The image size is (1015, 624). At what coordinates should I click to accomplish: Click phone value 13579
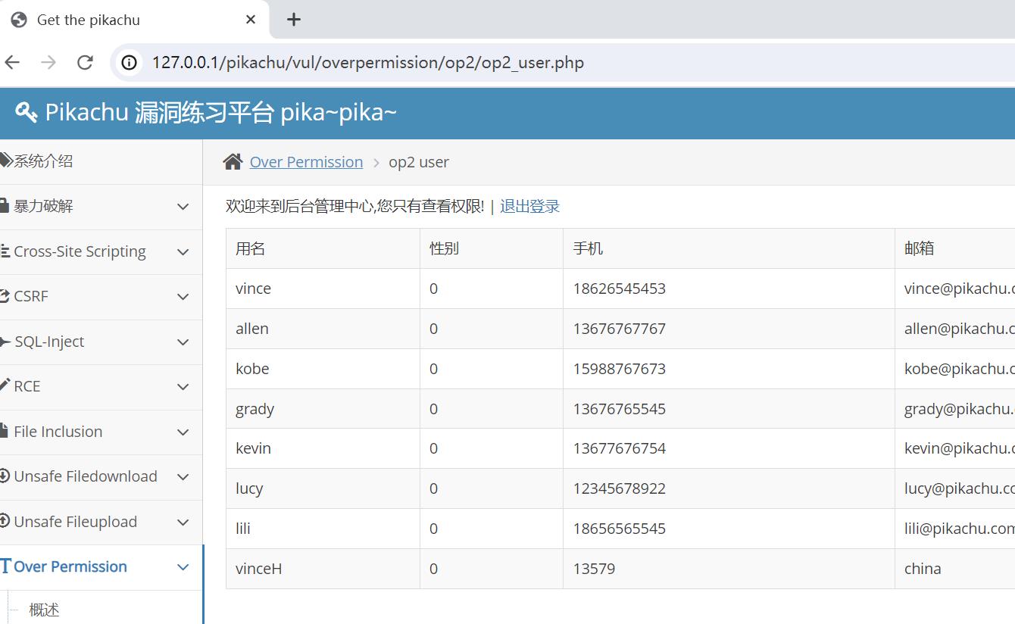(x=594, y=569)
